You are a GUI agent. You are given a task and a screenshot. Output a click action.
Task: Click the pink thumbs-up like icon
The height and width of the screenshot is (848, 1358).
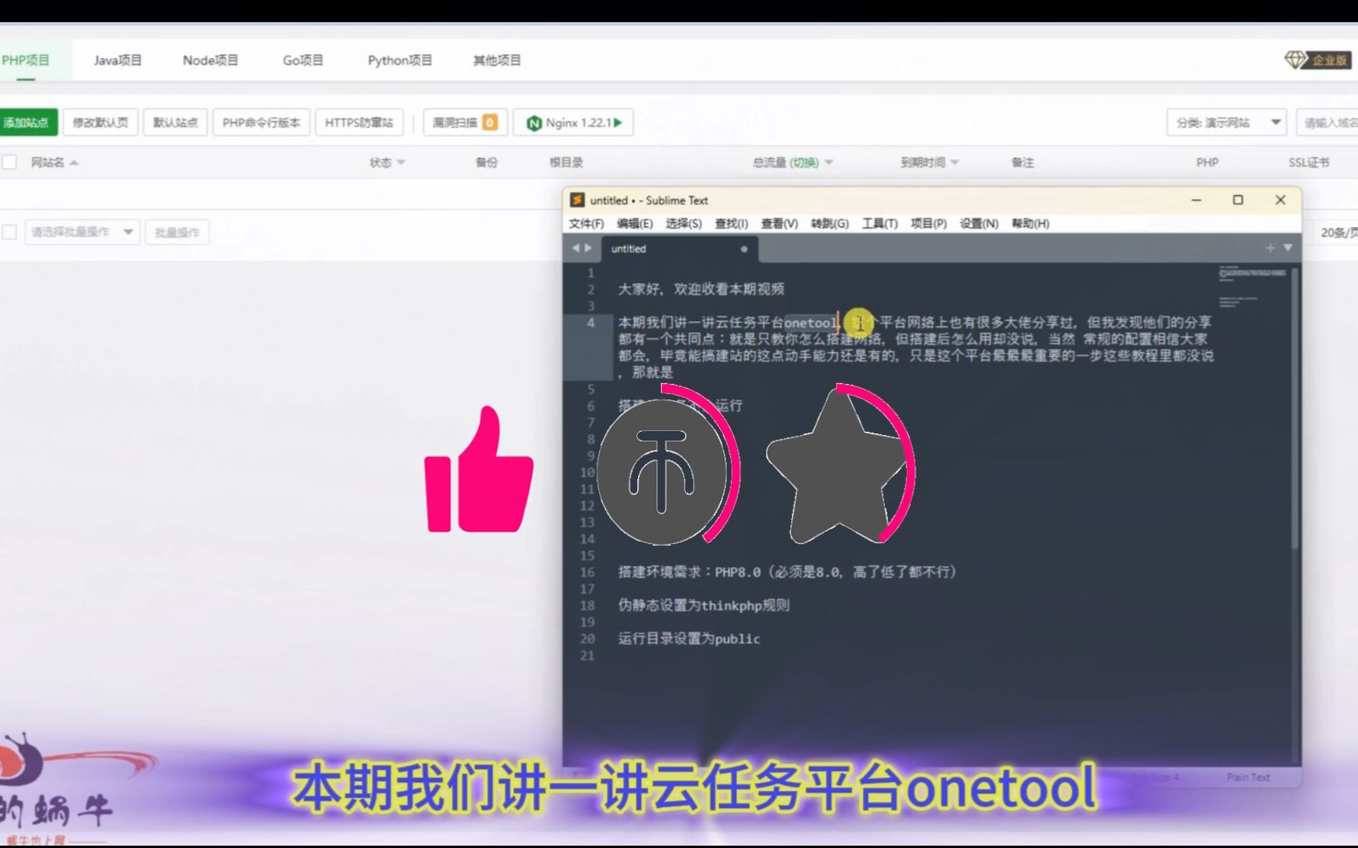(x=478, y=470)
